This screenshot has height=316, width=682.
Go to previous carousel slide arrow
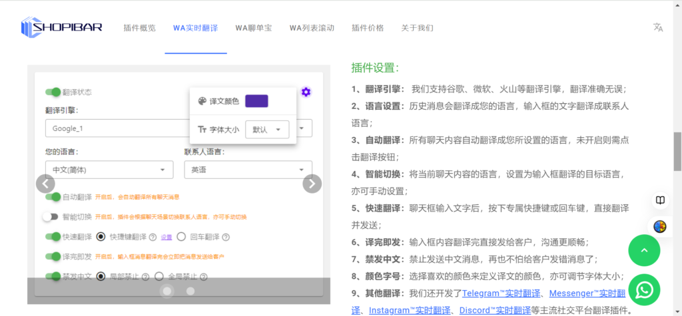point(45,184)
